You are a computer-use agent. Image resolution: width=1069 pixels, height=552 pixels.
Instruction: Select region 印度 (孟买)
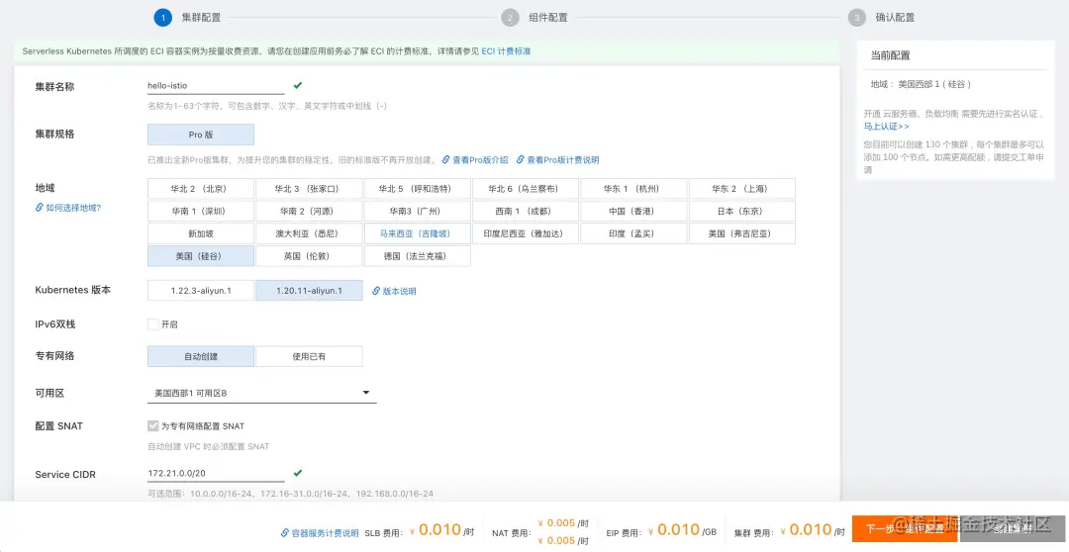click(633, 233)
